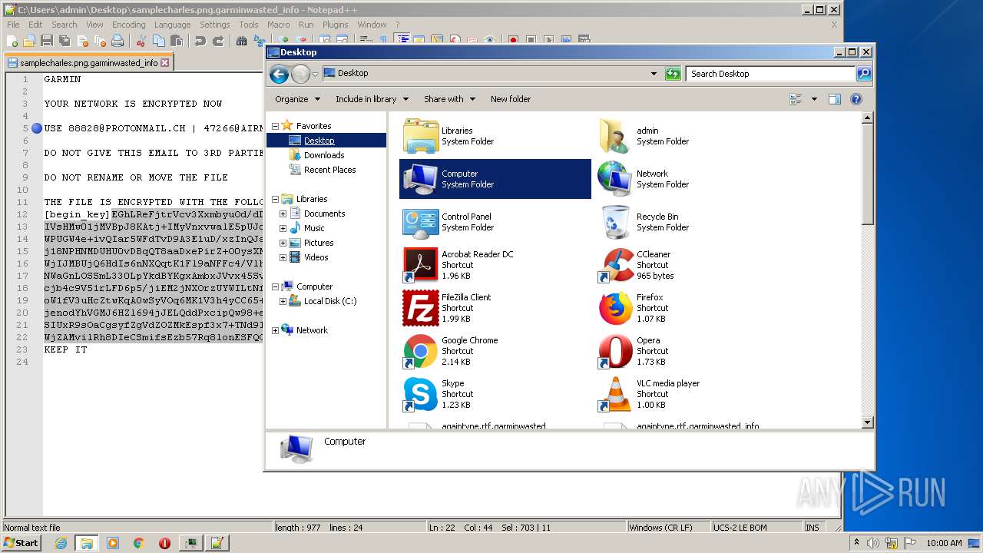Open the Explorer Help question mark icon
The width and height of the screenshot is (983, 553).
[856, 99]
